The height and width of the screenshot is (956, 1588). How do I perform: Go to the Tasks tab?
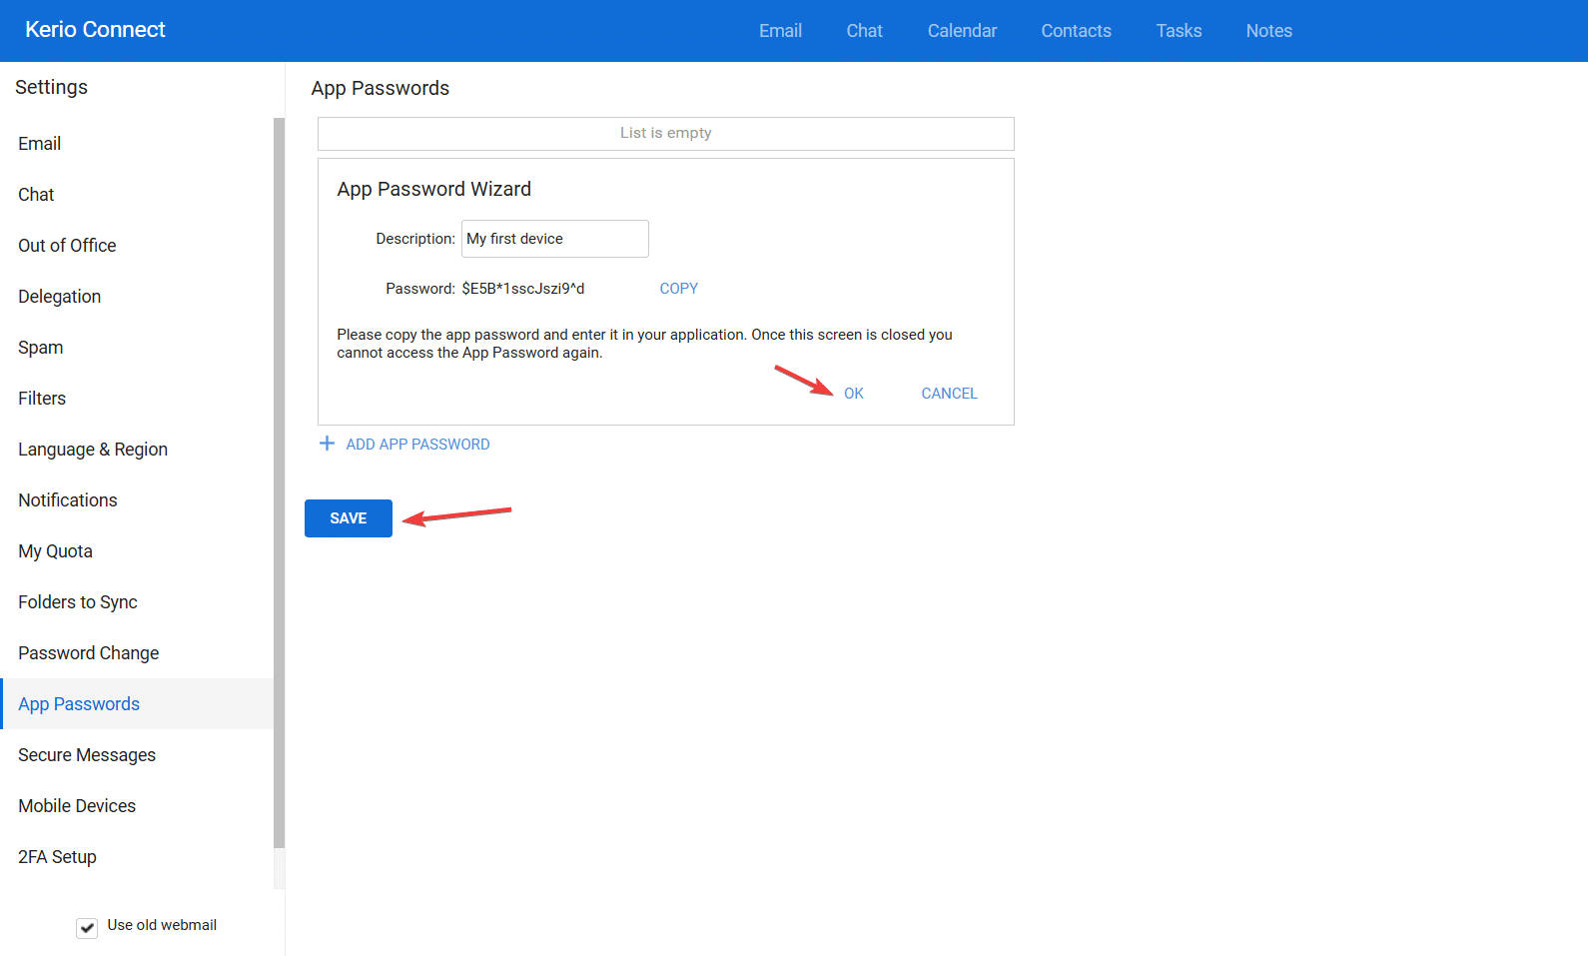(1179, 31)
